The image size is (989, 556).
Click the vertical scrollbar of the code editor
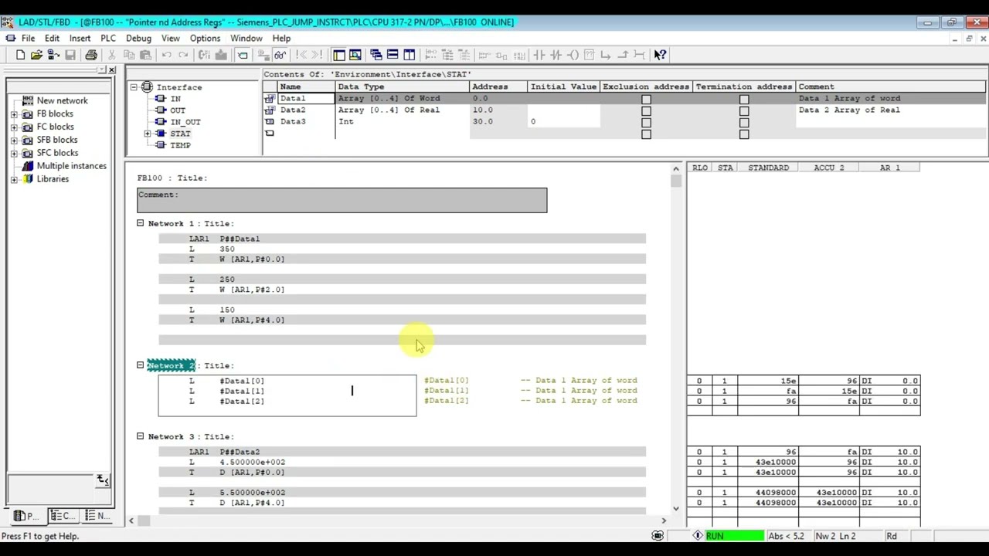(676, 340)
